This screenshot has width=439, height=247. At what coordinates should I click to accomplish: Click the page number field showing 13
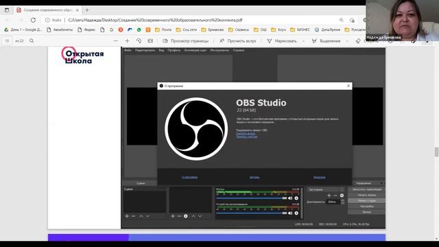[x=7, y=41]
